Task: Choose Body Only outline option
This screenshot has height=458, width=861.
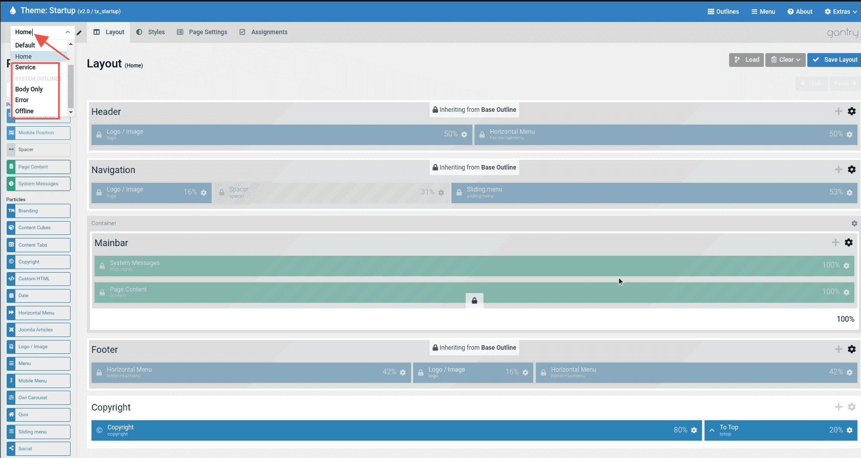Action: (x=29, y=89)
